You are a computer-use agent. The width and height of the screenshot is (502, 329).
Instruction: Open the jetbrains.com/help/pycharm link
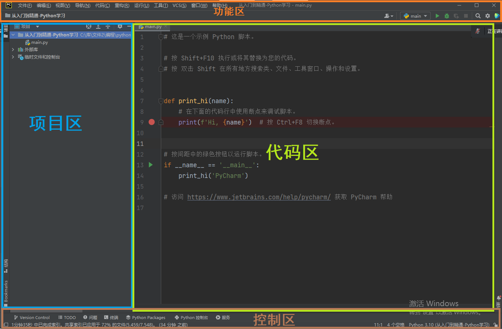pyautogui.click(x=259, y=197)
